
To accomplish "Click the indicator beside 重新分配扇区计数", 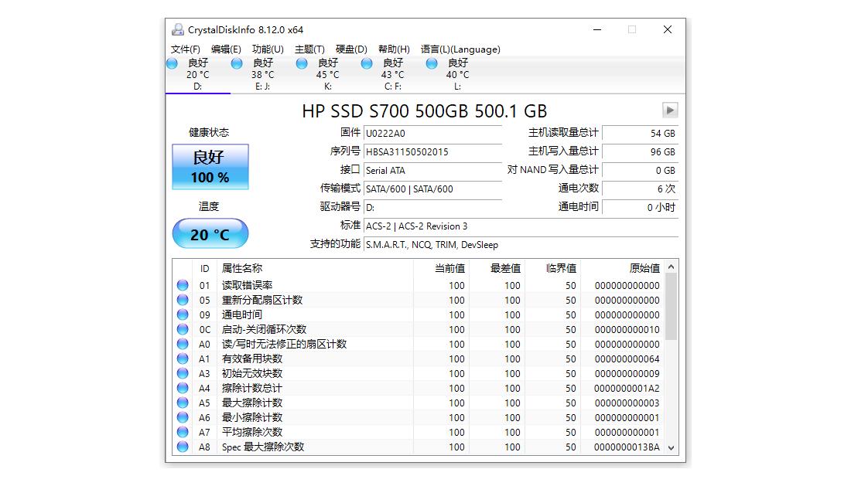I will (x=183, y=300).
